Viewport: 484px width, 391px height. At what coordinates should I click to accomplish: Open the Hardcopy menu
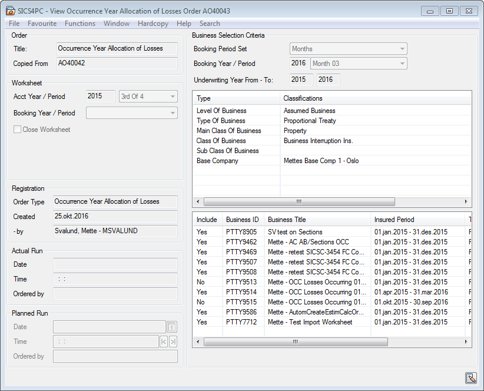(153, 24)
